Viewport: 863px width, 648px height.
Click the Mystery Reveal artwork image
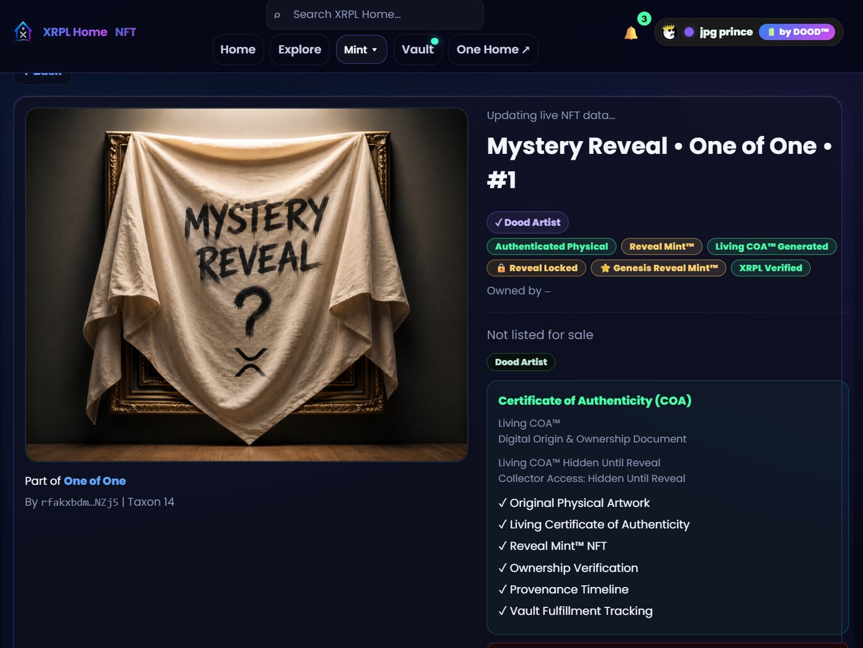click(247, 285)
